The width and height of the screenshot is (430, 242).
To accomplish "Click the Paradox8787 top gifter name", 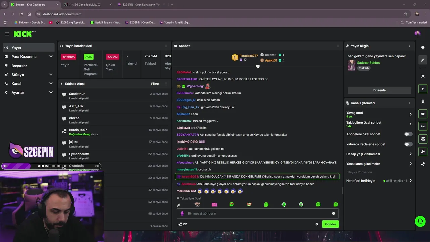I will [249, 56].
